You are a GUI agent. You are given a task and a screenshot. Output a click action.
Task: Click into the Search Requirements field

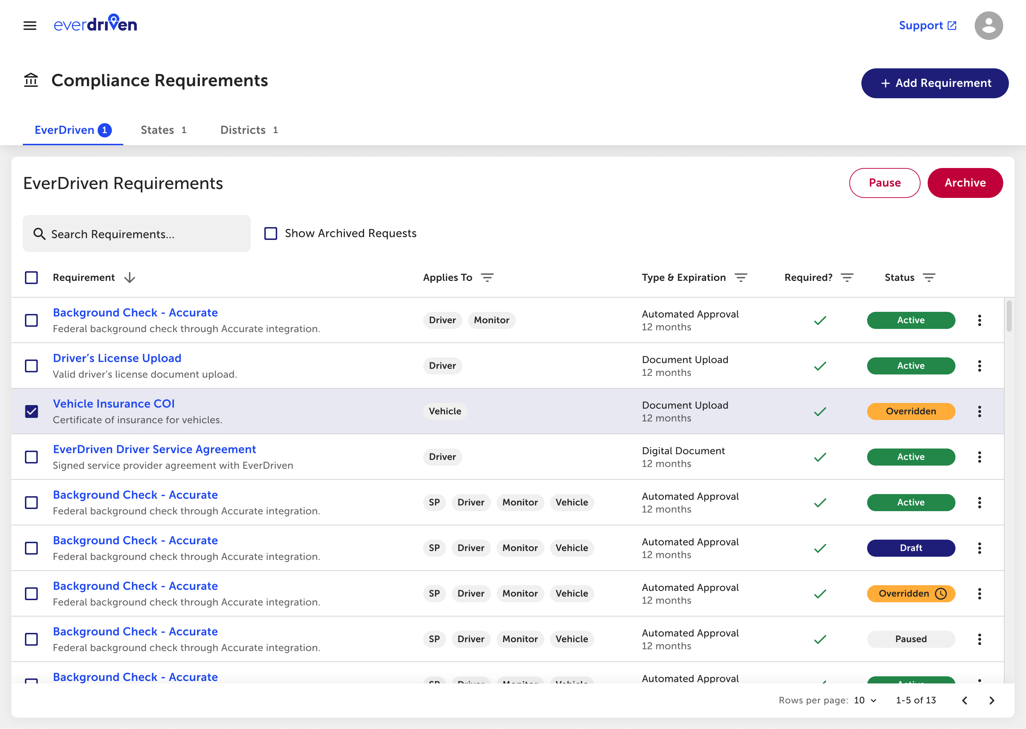pyautogui.click(x=136, y=234)
